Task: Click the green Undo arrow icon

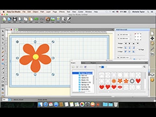Action: [36, 19]
